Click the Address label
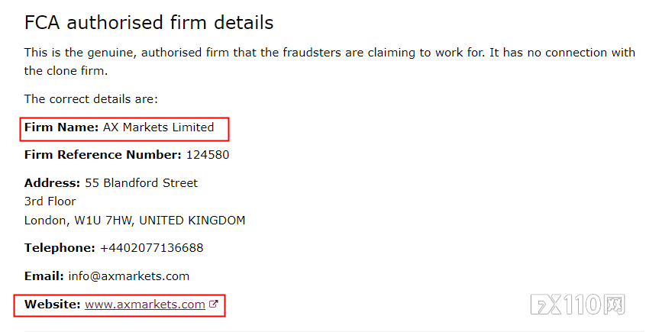646x332 pixels. pos(53,183)
